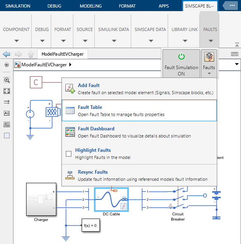Select the DC Cable block
This screenshot has width=241, height=244.
pos(111,199)
